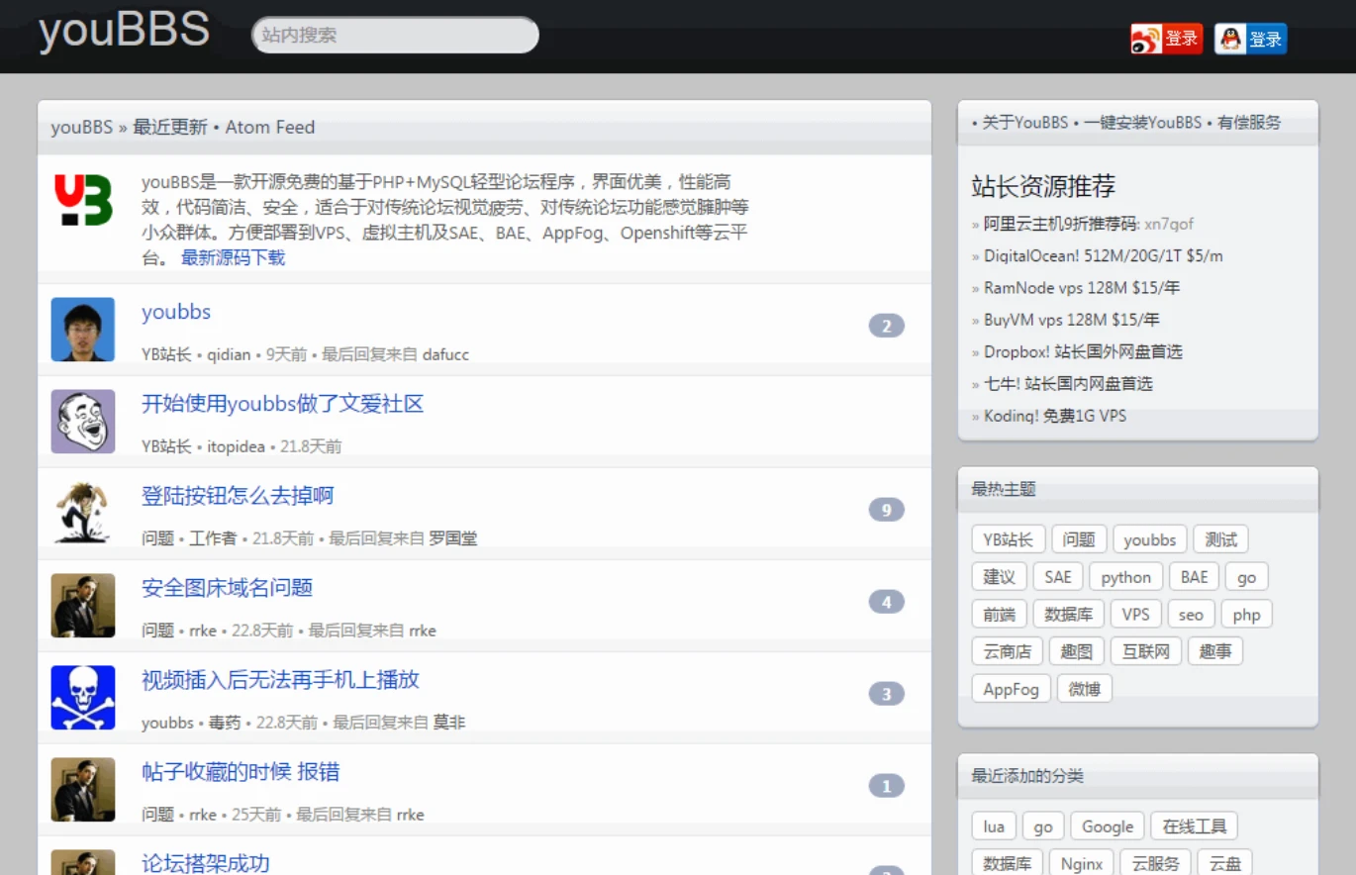Click the cartoon face avatar of itopidea
The height and width of the screenshot is (875, 1356).
pos(83,422)
